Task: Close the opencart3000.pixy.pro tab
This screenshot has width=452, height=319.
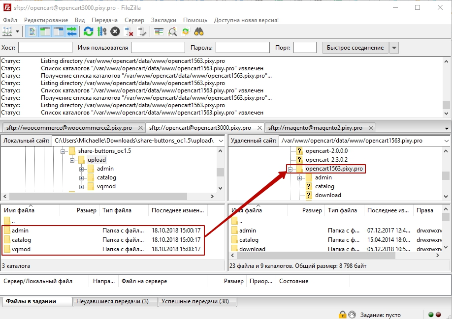Action: [x=259, y=128]
